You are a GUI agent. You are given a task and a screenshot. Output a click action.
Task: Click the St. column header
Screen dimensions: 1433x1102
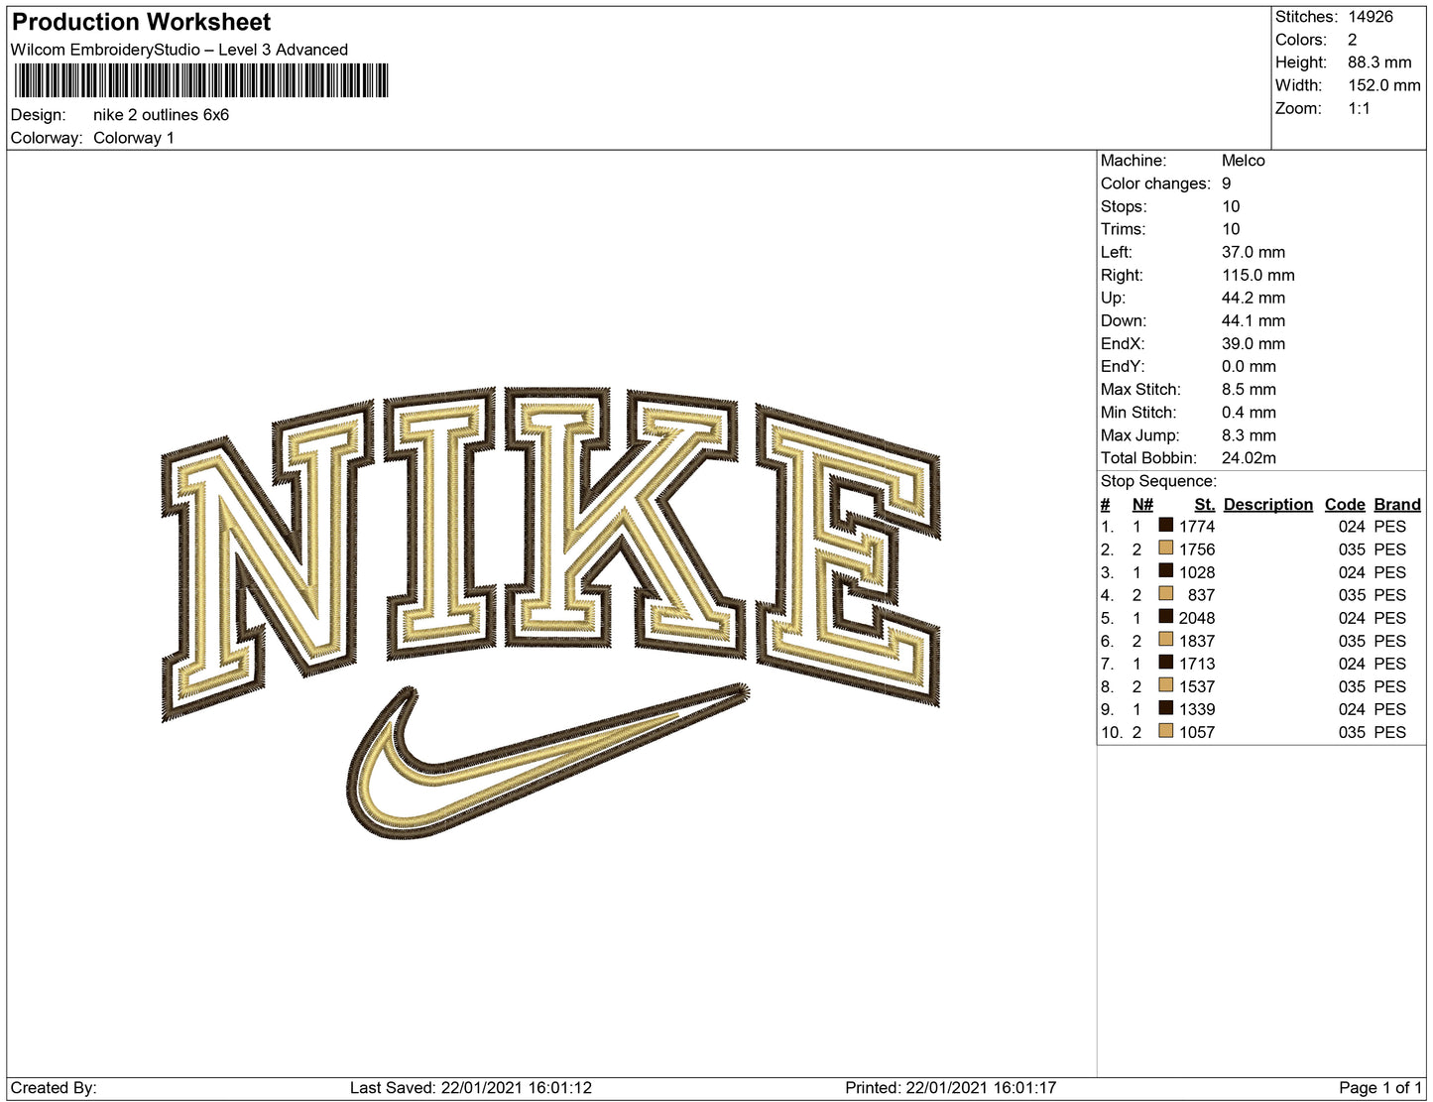(x=1204, y=505)
